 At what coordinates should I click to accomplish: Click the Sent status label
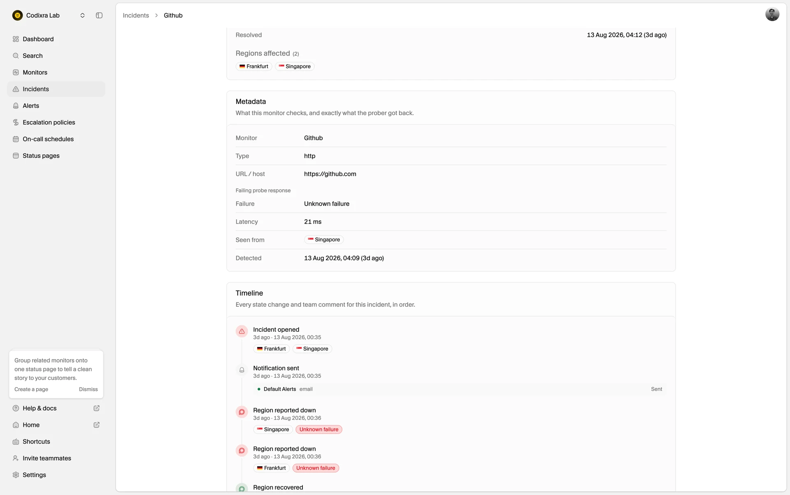[x=656, y=389]
